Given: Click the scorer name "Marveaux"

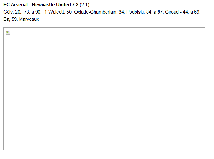Looking at the screenshot, I should point(29,19).
